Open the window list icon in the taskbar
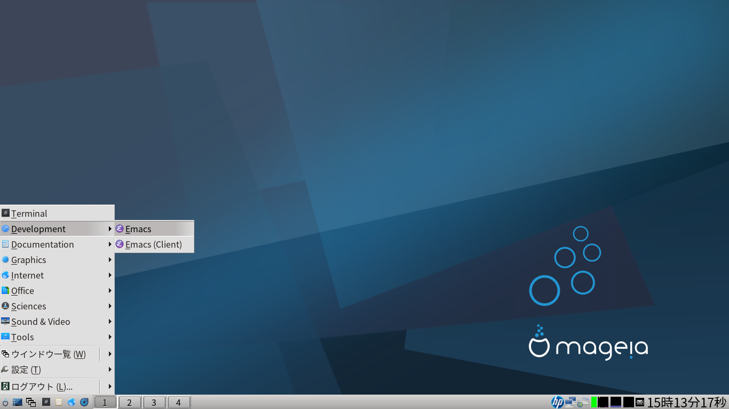729x409 pixels. [31, 402]
